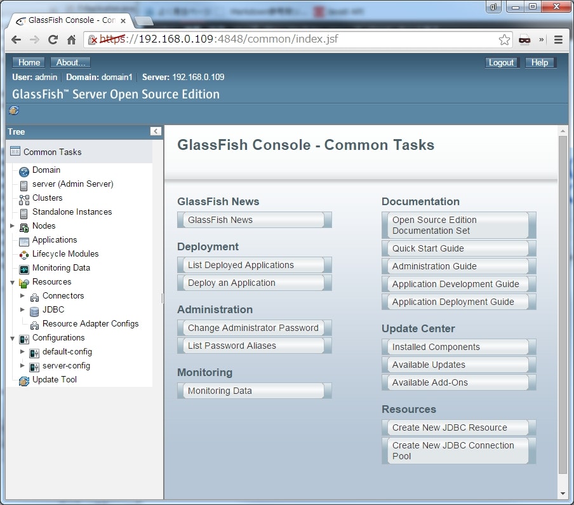Click the incognito mask extension icon
Screen dimensions: 574x505
pyautogui.click(x=524, y=39)
